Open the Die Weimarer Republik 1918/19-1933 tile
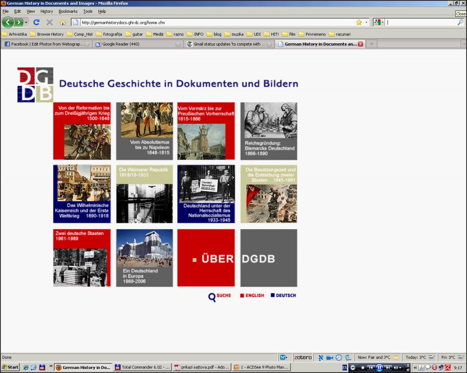Viewport: 467px width, 373px height. click(x=145, y=194)
